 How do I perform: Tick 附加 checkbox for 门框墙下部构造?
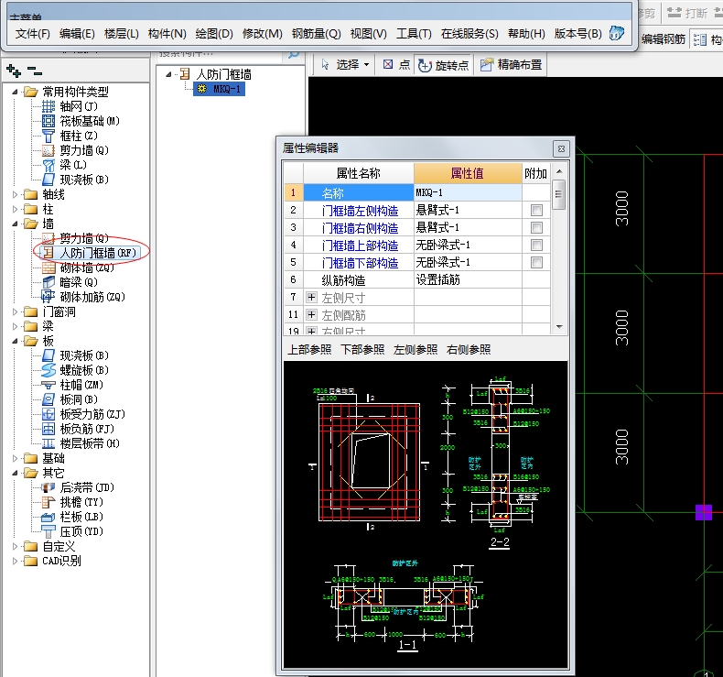coord(536,263)
